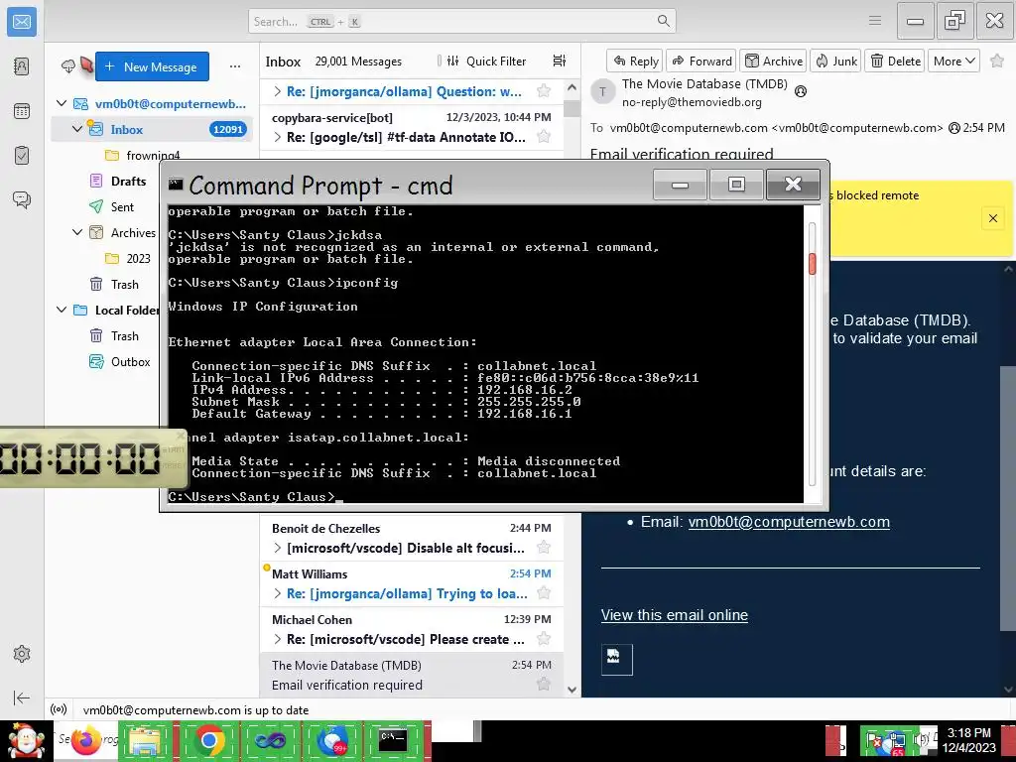
Task: Select Trash under Local Folders
Action: click(x=124, y=335)
